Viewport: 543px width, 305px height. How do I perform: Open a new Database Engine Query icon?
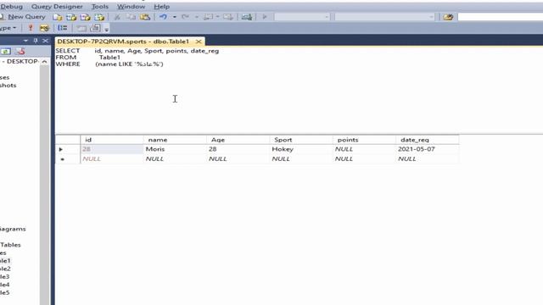58,17
